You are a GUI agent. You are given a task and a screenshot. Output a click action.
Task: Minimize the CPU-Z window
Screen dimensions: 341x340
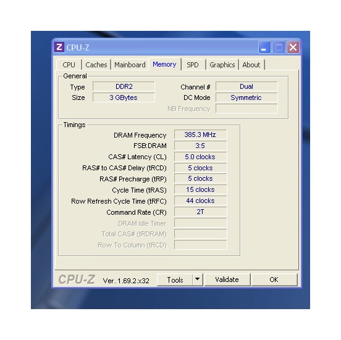tap(264, 47)
